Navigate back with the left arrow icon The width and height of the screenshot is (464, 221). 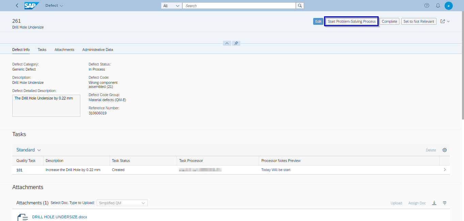pyautogui.click(x=16, y=5)
